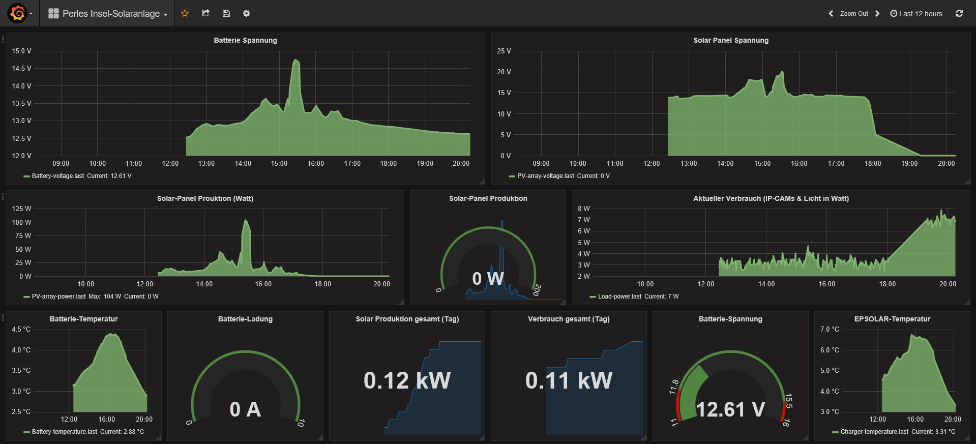Shift time range backward with left arrow
This screenshot has width=976, height=444.
coord(831,14)
